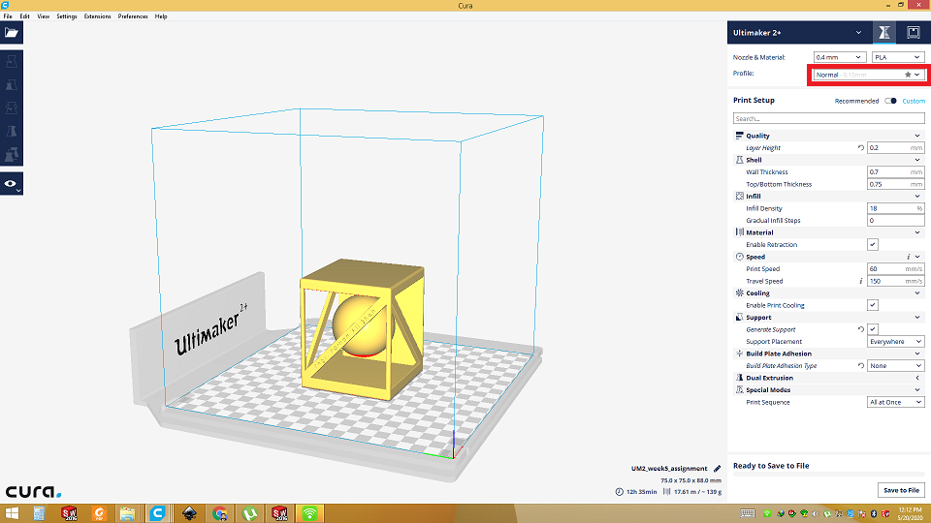Reset Generate Support with its revert arrow
This screenshot has height=523, width=931.
[x=861, y=329]
